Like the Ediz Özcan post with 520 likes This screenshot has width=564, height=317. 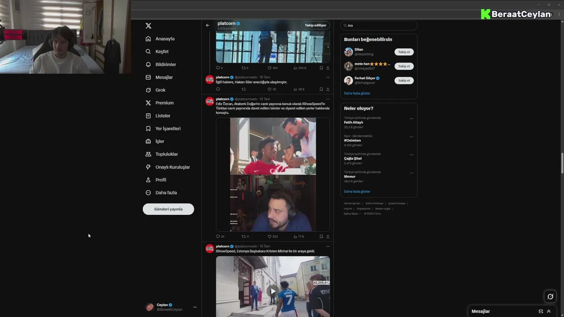pos(273,236)
